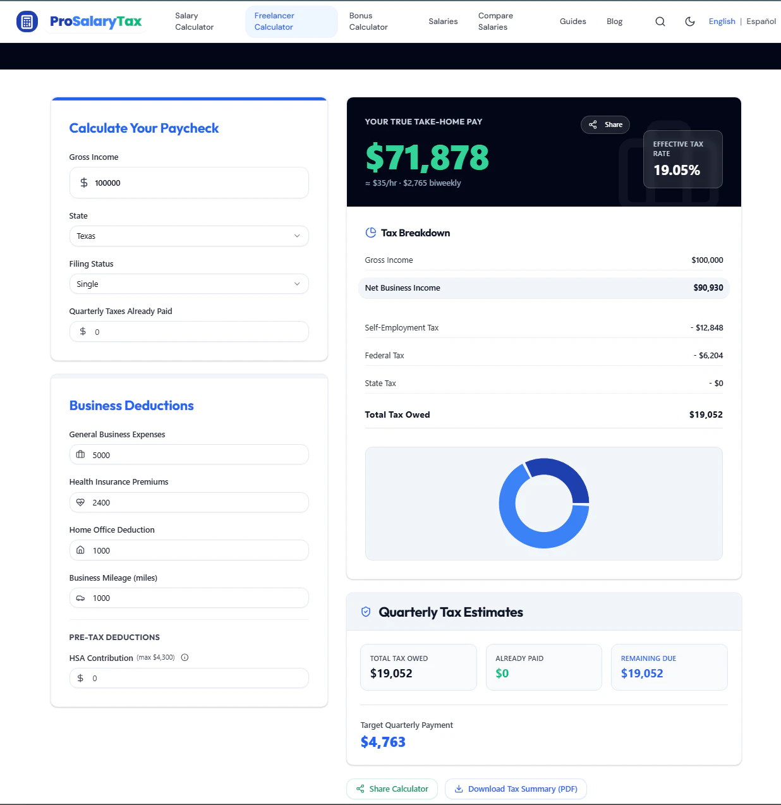781x805 pixels.
Task: Click the briefcase icon in General Business Expenses
Action: coord(80,454)
